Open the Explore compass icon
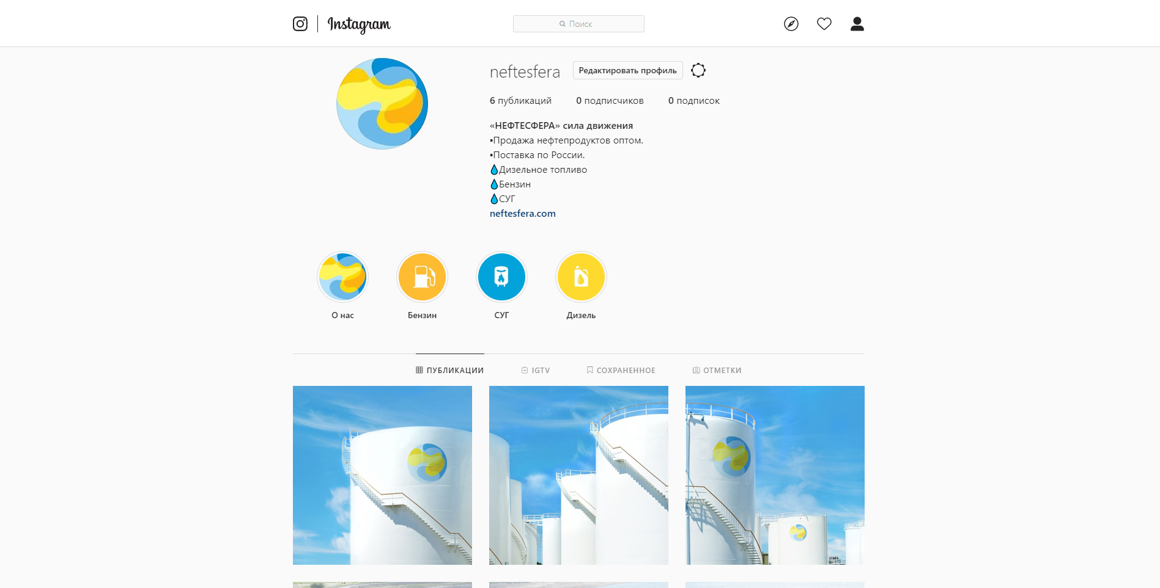The image size is (1160, 588). pos(791,24)
